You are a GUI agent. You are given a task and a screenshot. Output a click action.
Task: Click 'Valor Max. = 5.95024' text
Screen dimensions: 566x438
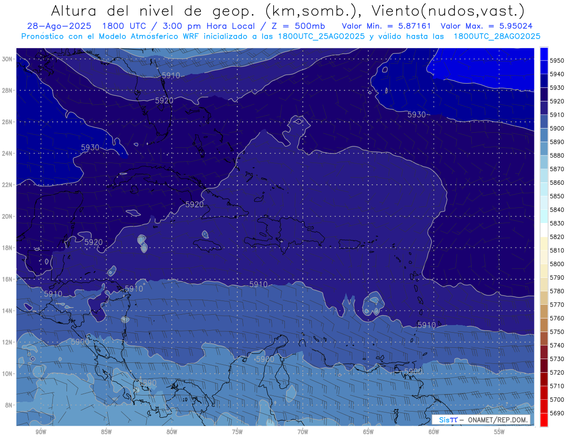[487, 26]
